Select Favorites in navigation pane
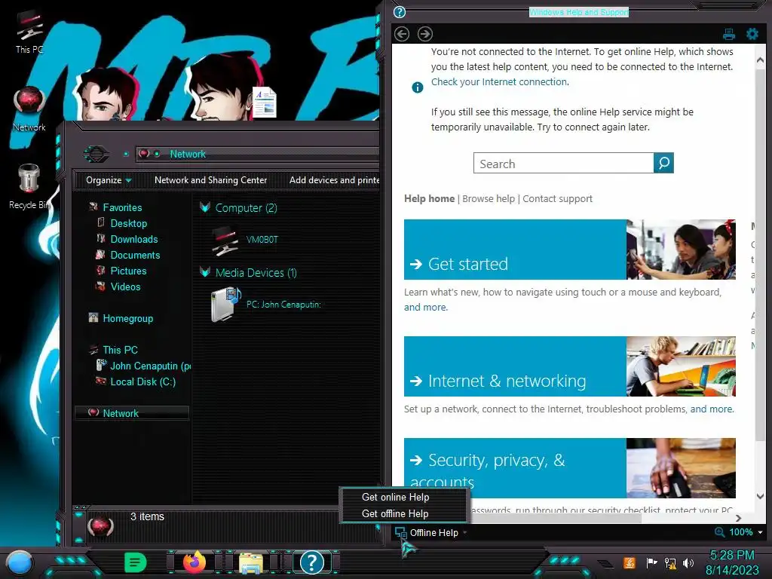 [122, 208]
